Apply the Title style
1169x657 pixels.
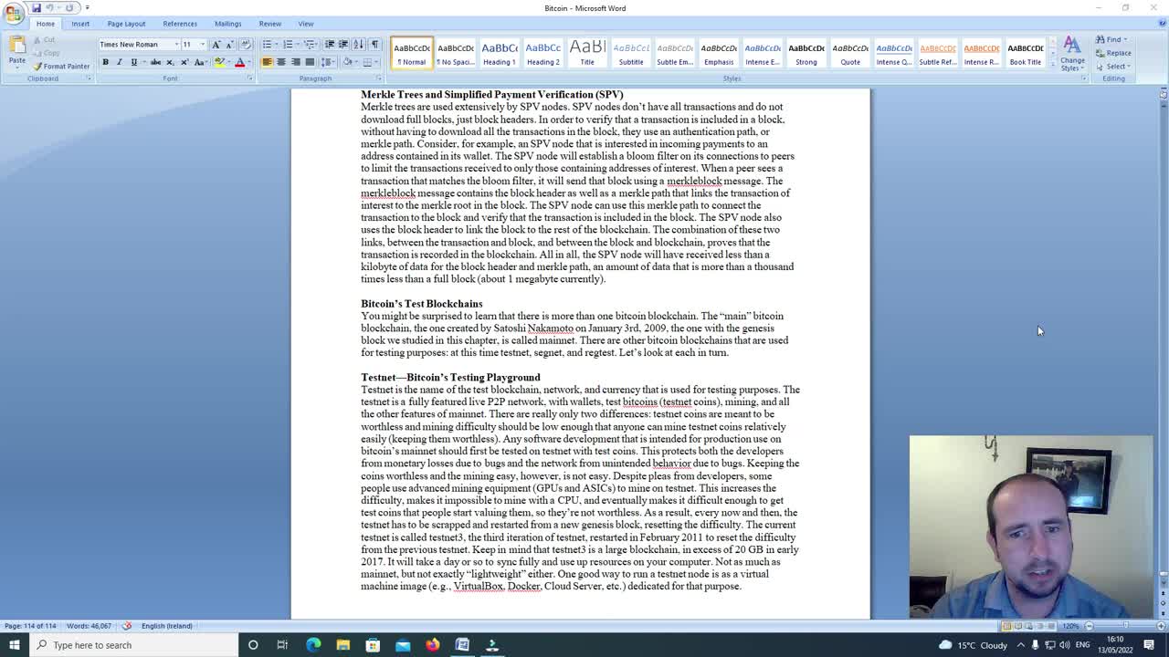click(587, 53)
